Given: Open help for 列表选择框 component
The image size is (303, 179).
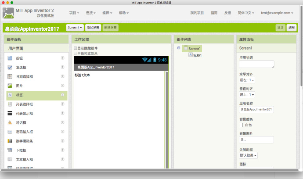Looking at the screenshot, I should pos(63,104).
